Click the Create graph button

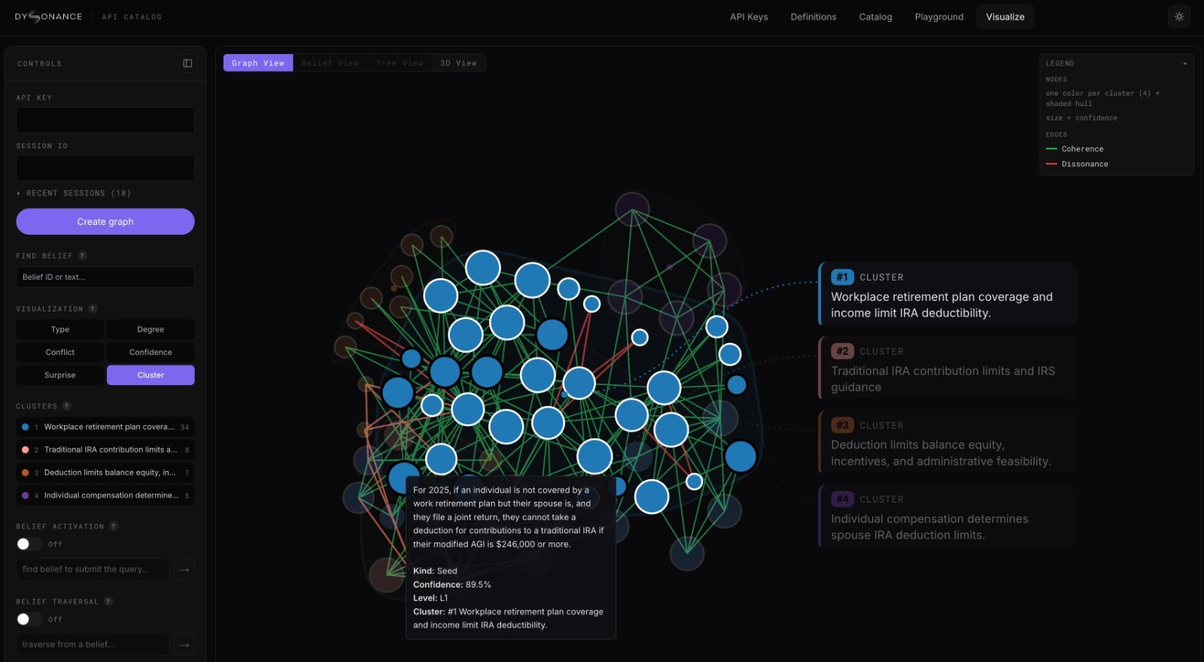105,222
